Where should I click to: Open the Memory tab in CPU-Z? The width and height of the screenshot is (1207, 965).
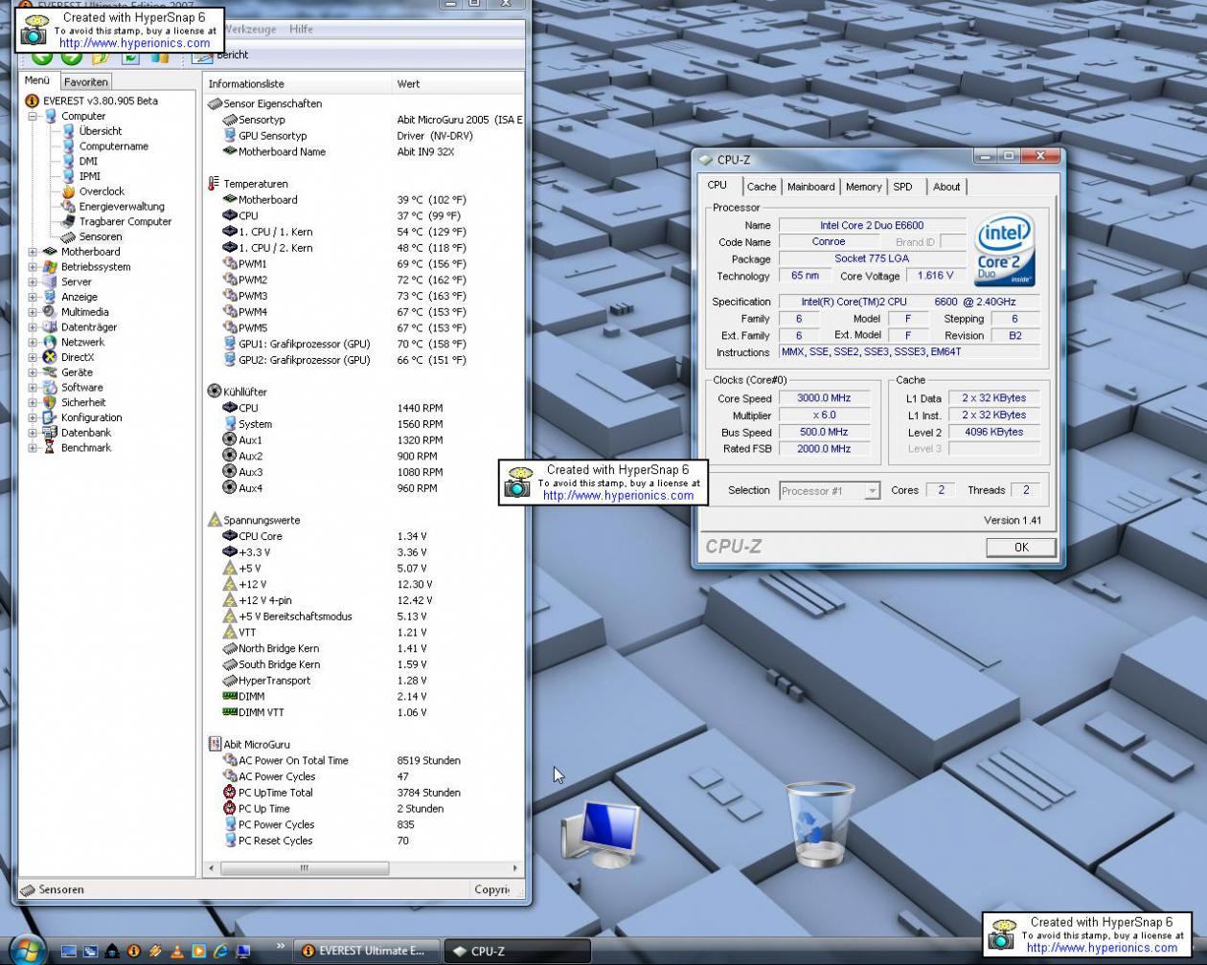coord(863,187)
